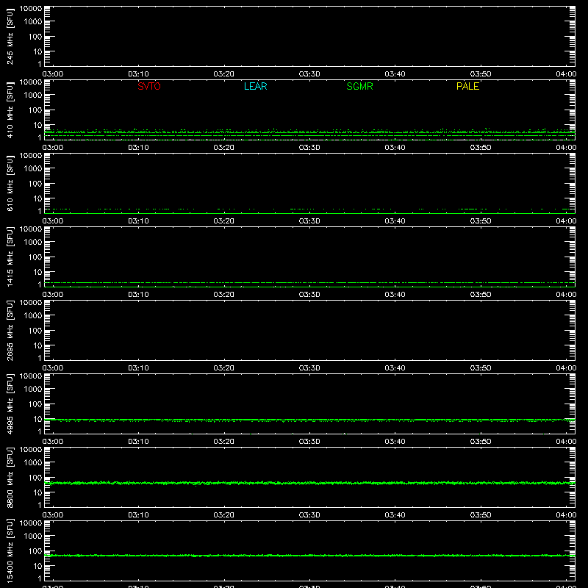This screenshot has width=588, height=588.
Task: Click the 100 y-tick of the 15400 MHz panel
Action: tap(35, 551)
